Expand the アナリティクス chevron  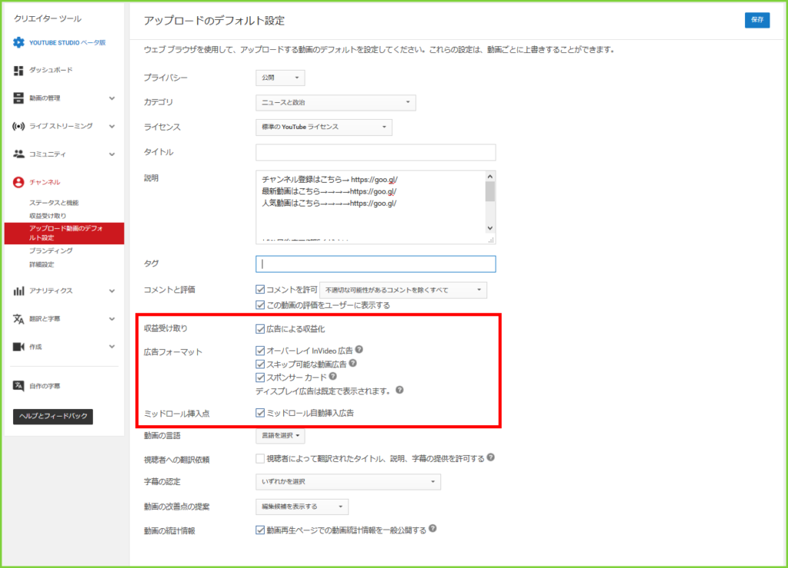(112, 291)
